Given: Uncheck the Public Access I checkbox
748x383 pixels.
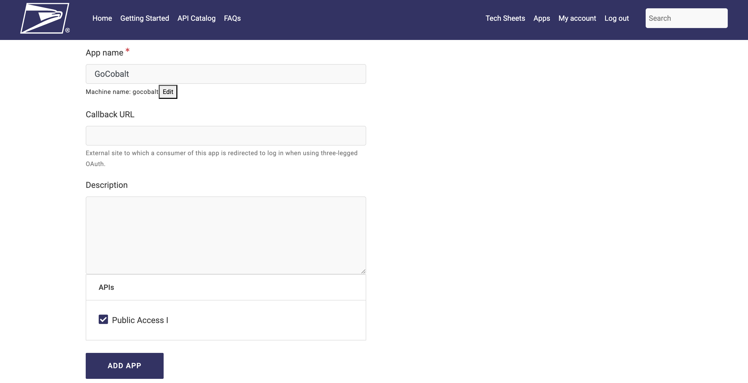Looking at the screenshot, I should point(103,319).
